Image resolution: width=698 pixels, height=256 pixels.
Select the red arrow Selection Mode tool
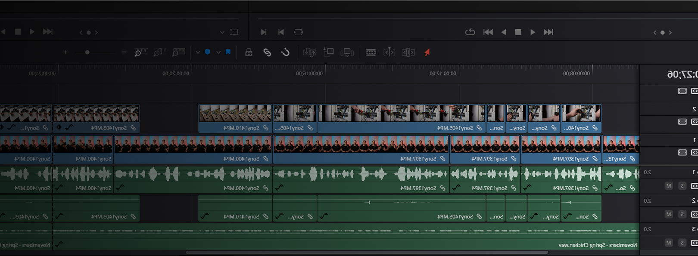pos(427,52)
